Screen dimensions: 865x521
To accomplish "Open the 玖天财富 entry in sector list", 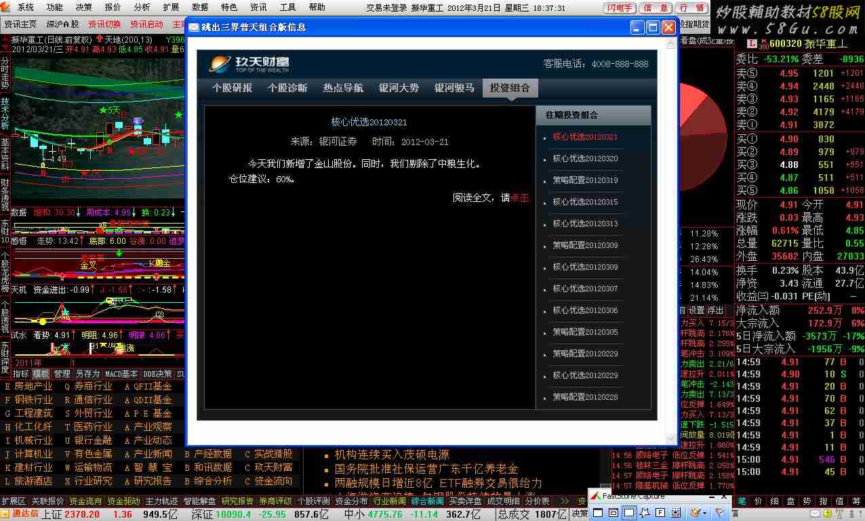I will coord(273,467).
